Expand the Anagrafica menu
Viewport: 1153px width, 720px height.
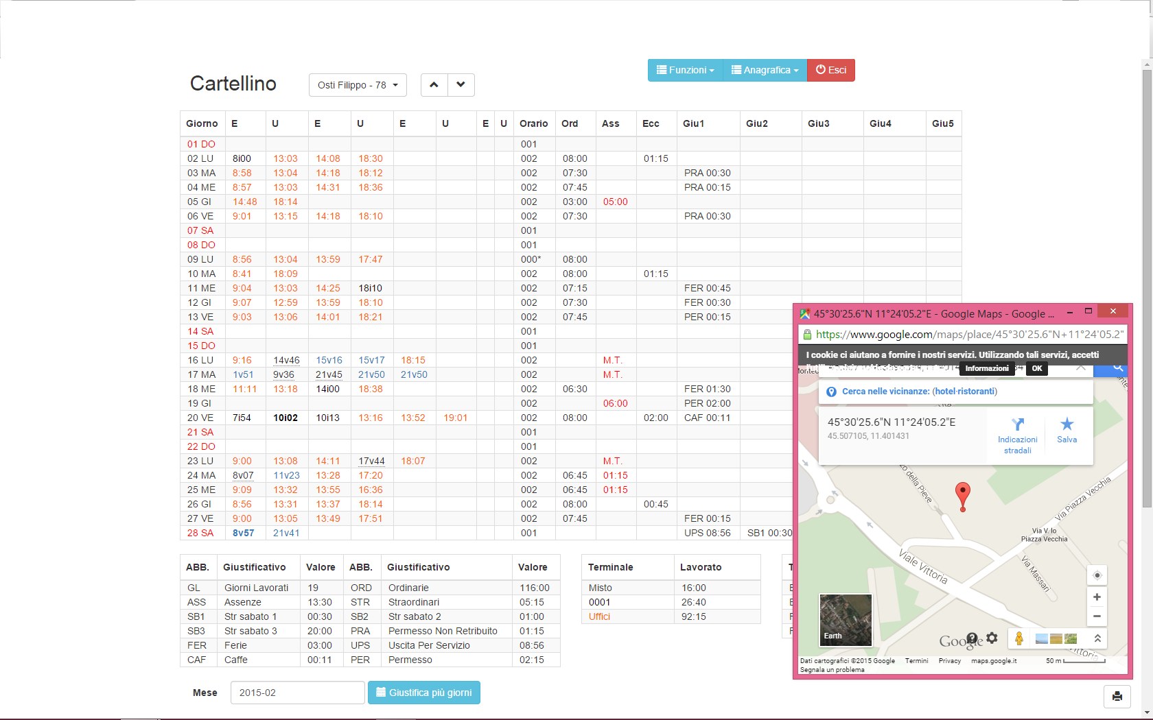[765, 70]
